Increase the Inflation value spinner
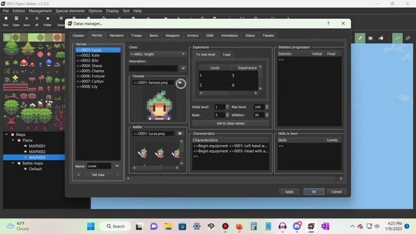 click(x=267, y=114)
